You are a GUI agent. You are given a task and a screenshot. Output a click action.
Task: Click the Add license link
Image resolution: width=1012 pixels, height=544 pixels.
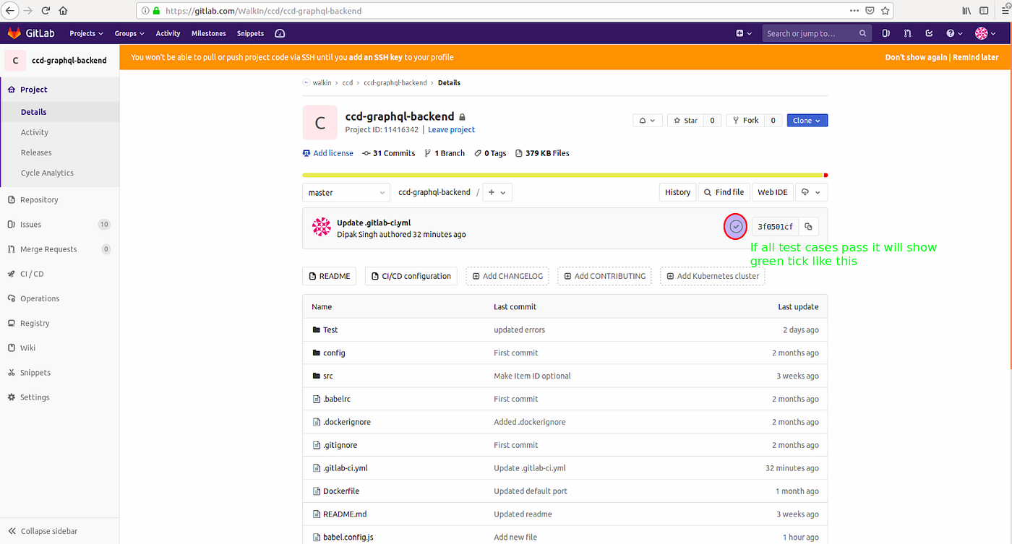click(x=333, y=152)
